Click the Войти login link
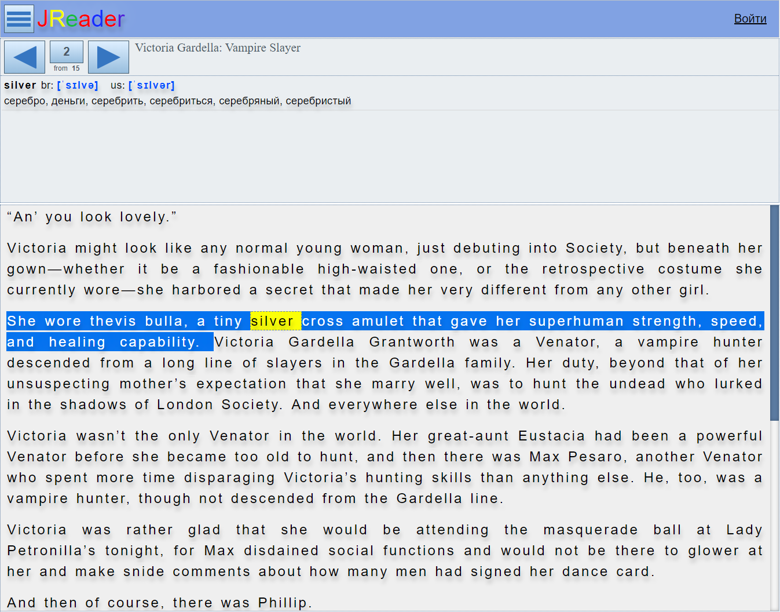780x612 pixels. 750,19
